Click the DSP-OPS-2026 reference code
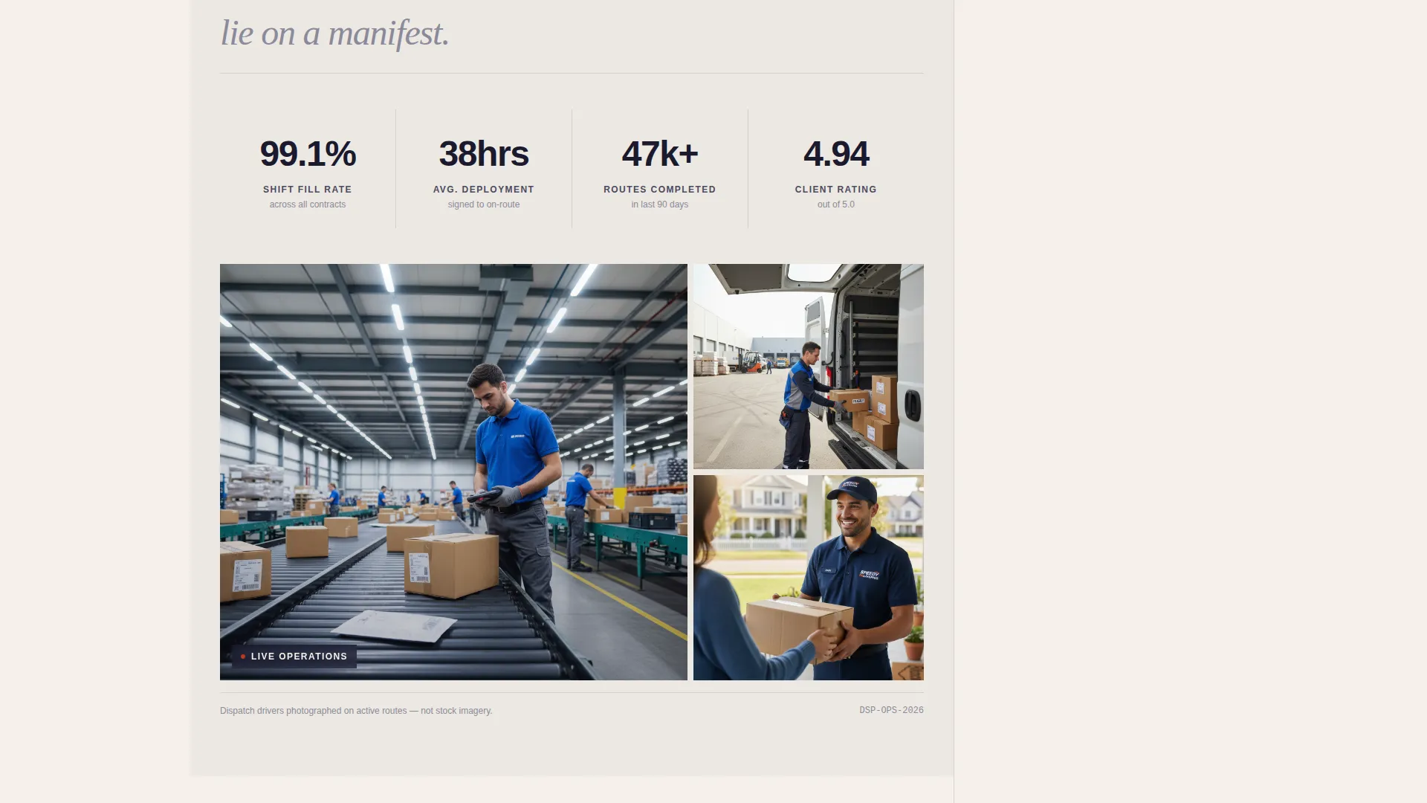Image resolution: width=1427 pixels, height=803 pixels. point(891,710)
